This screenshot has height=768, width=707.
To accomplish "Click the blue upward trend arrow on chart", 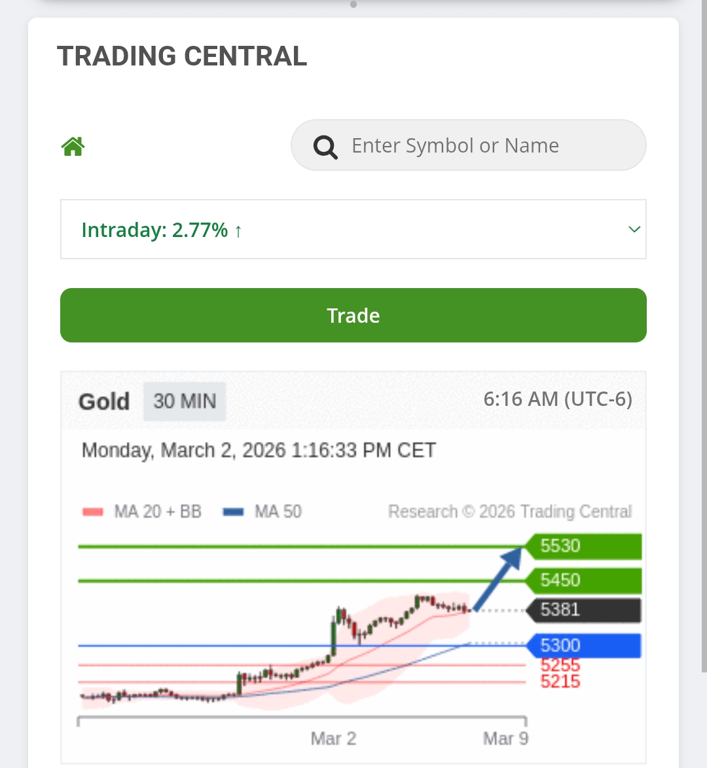I will [497, 579].
